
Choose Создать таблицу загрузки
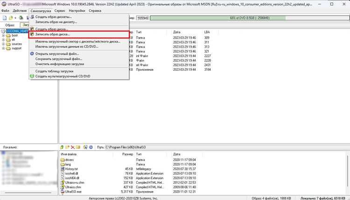(x=79, y=71)
